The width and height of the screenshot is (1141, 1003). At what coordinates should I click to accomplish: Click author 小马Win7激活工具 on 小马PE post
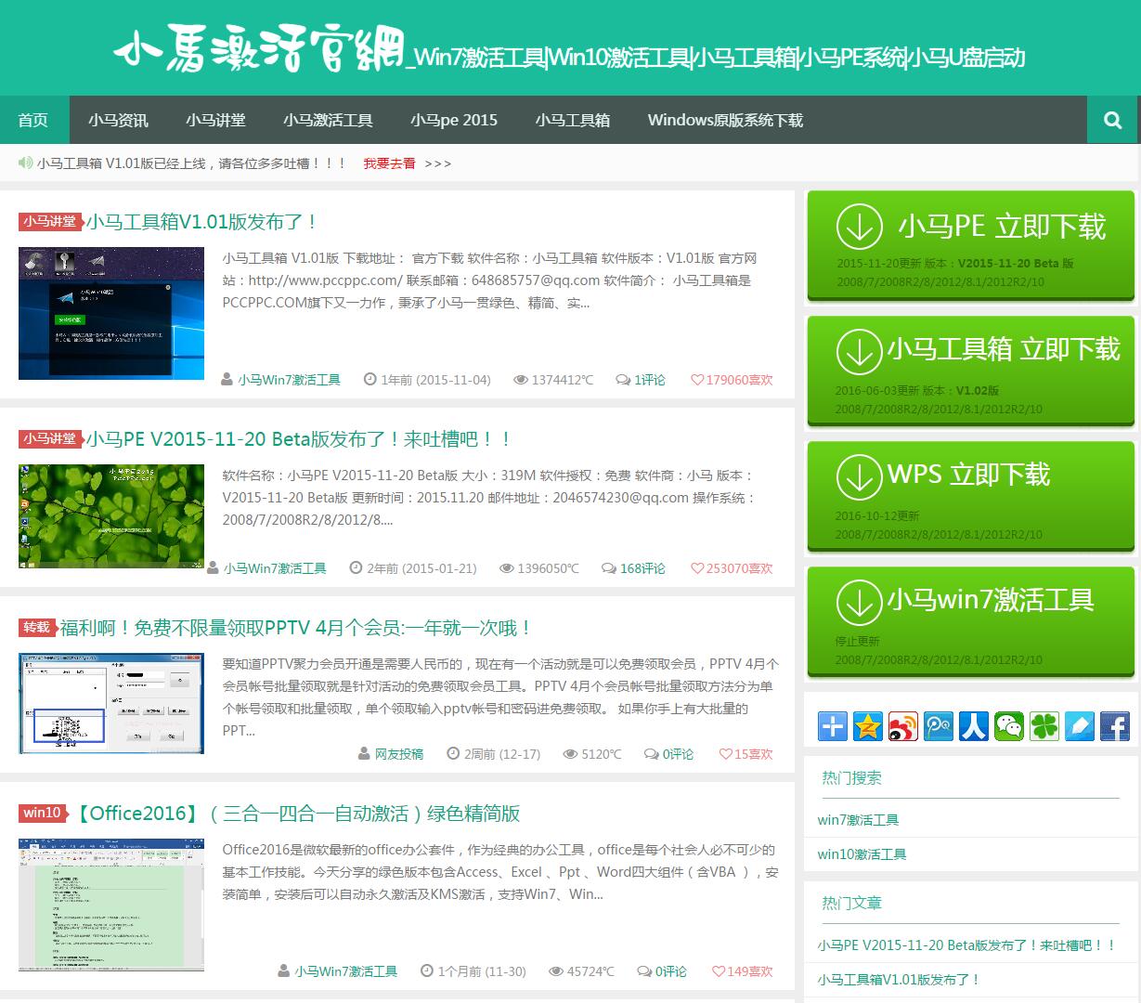(x=275, y=568)
